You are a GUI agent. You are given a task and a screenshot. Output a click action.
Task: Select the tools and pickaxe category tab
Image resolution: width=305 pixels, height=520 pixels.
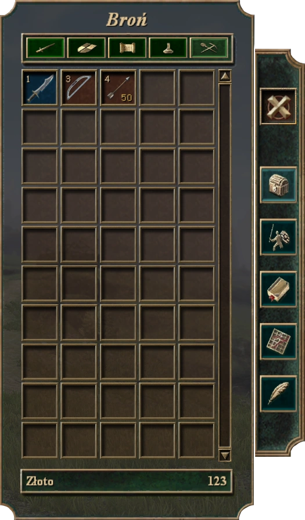coord(209,48)
